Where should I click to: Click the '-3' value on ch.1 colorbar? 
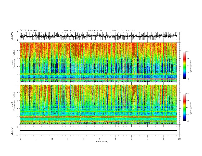(188, 51)
